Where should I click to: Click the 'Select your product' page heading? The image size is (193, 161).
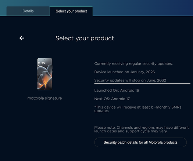[x=85, y=38]
